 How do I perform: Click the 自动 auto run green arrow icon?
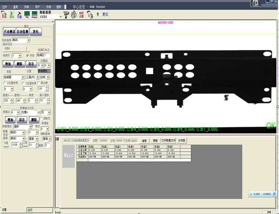coord(12,15)
